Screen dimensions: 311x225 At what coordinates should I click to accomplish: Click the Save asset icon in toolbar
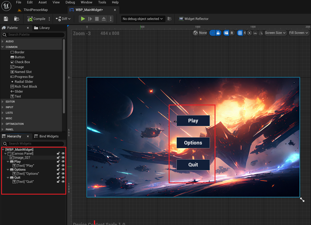click(6, 19)
